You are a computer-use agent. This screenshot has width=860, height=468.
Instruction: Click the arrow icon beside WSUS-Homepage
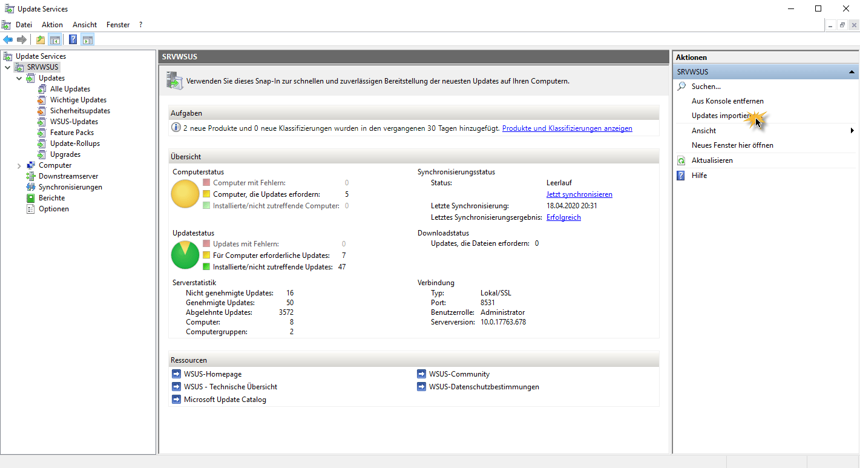pos(176,374)
